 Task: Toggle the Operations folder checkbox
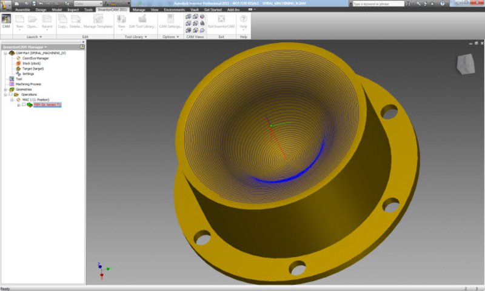(10, 95)
